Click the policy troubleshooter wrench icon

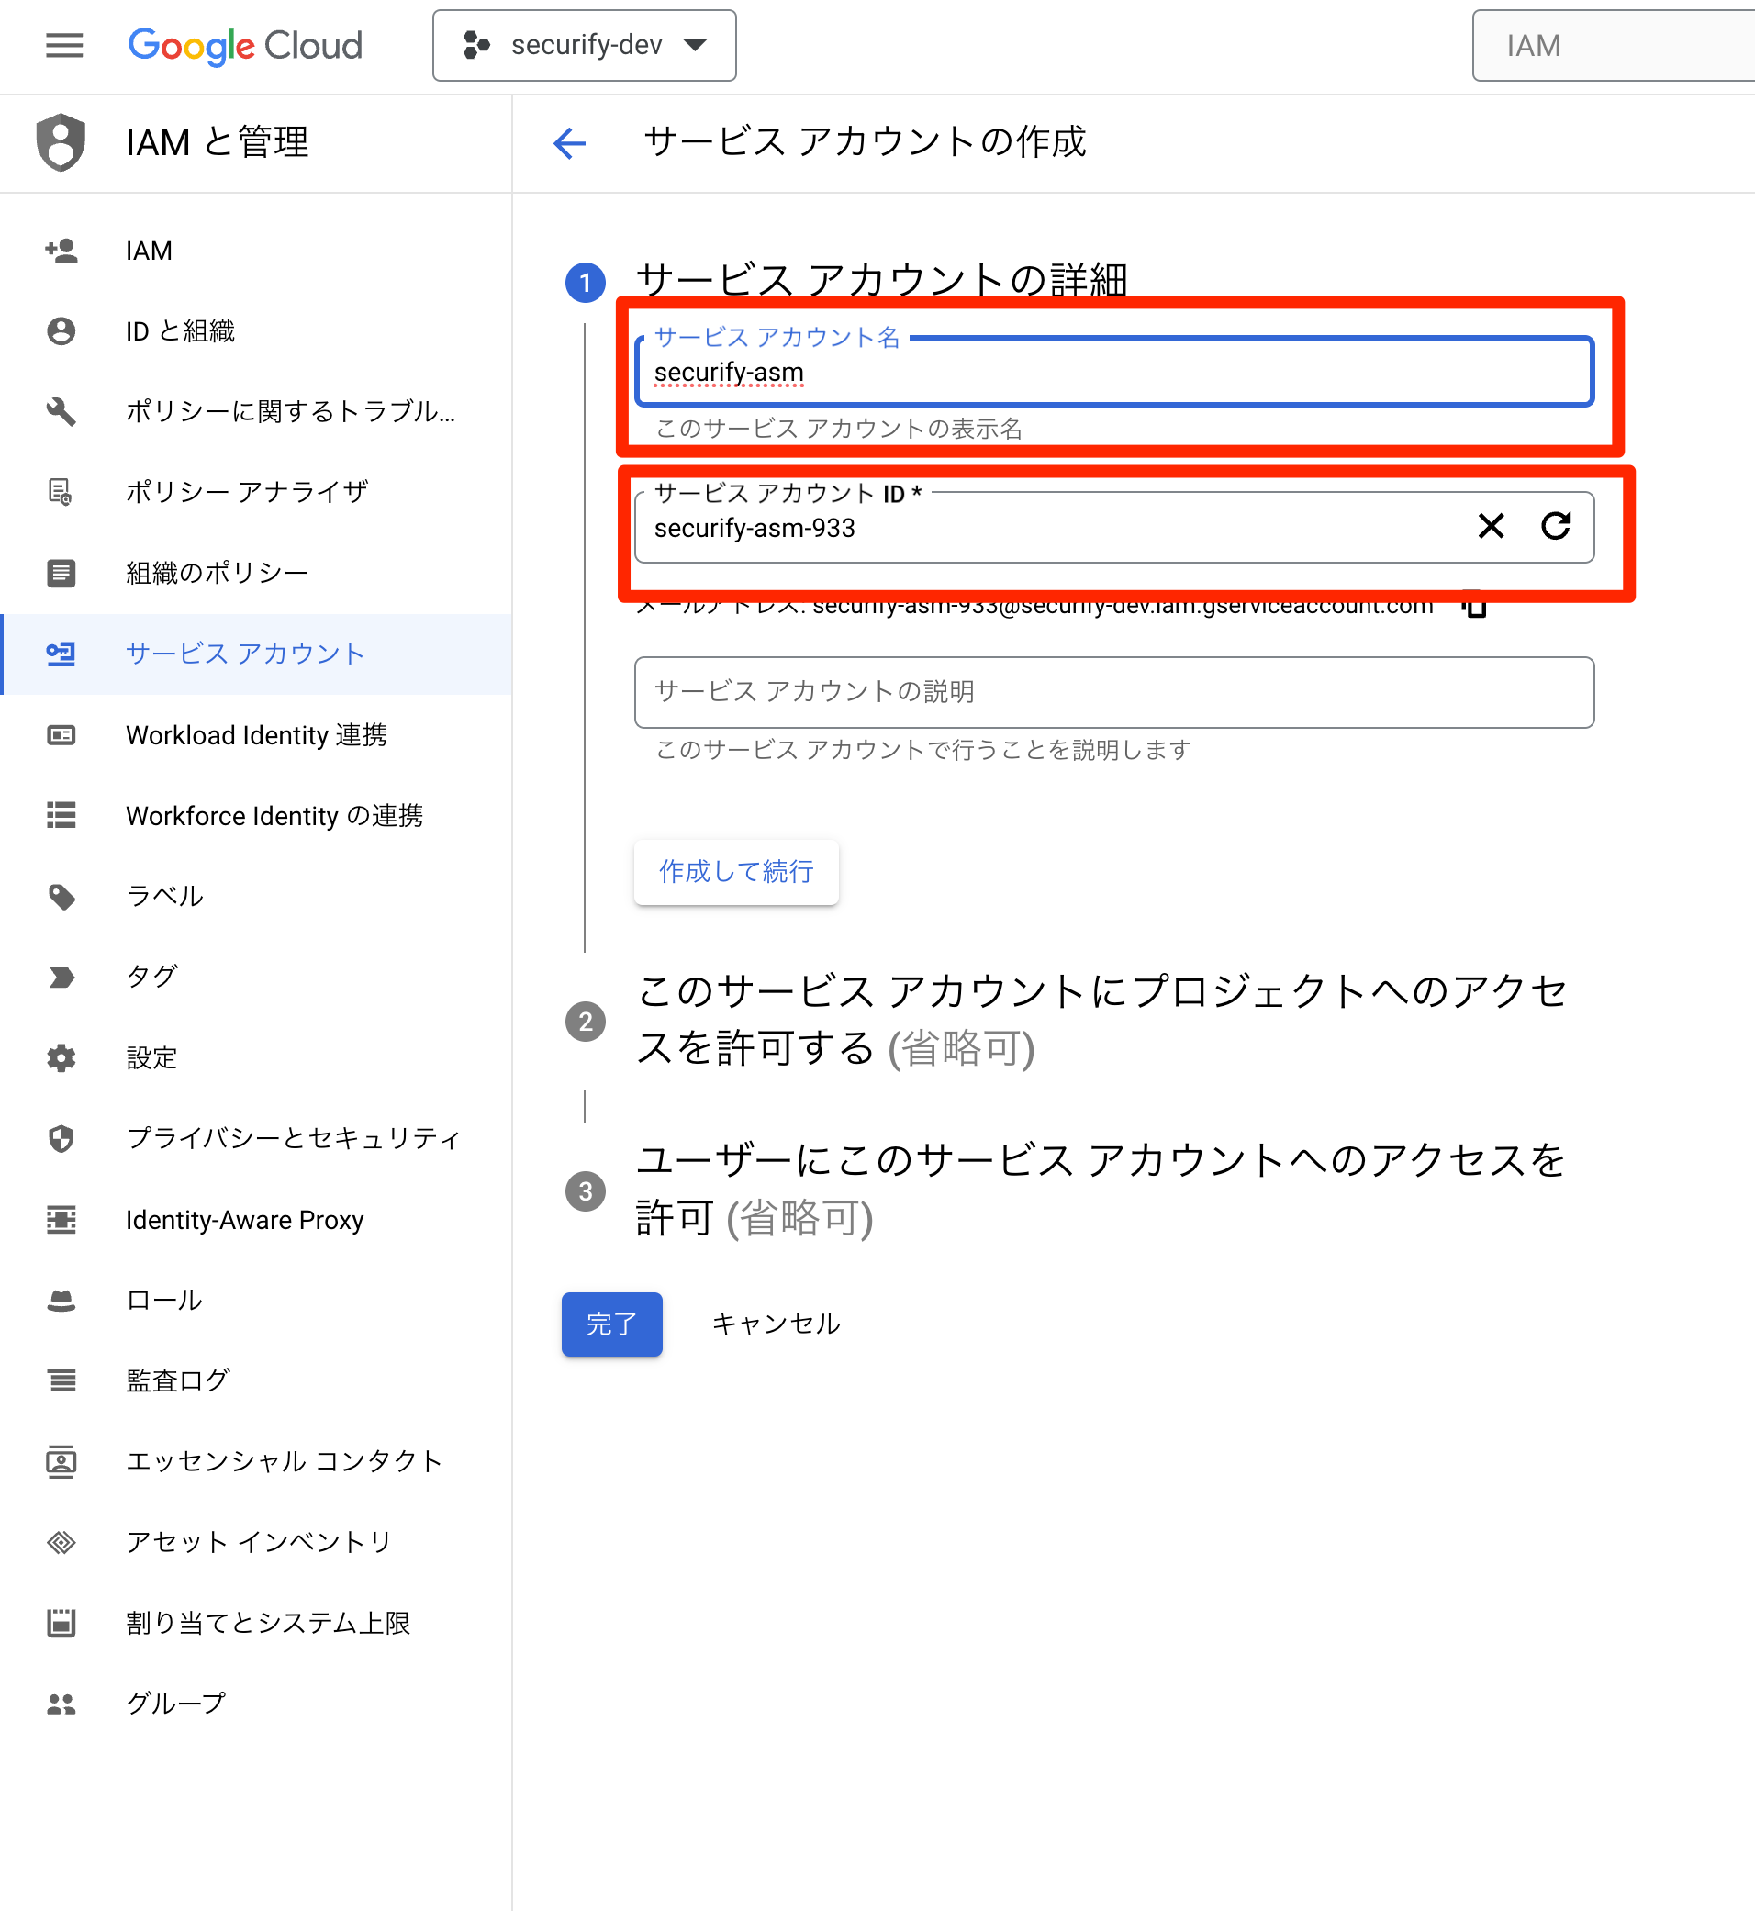61,411
